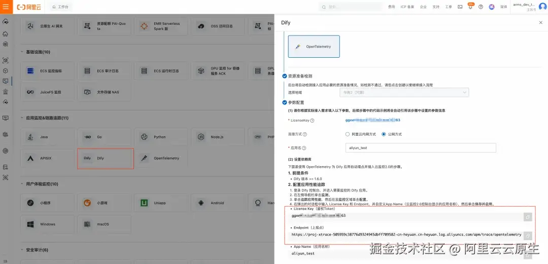Viewport: 548px width, 264px height.
Task: Open the Cloud Shell terminal icon
Action: 460,7
